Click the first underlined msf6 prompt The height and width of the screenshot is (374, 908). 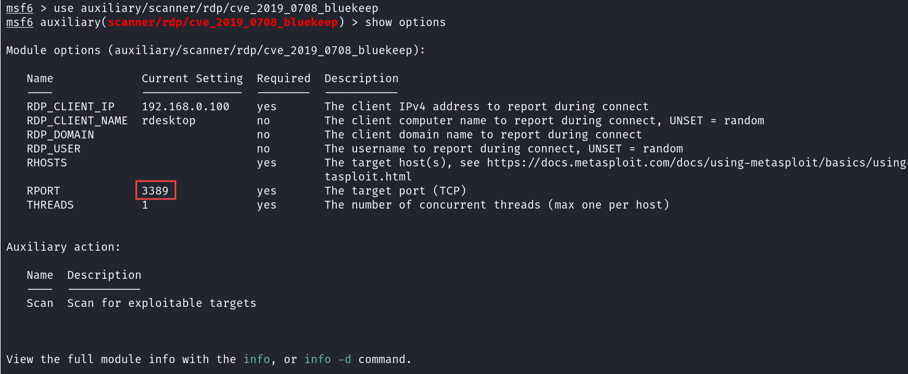pos(19,8)
